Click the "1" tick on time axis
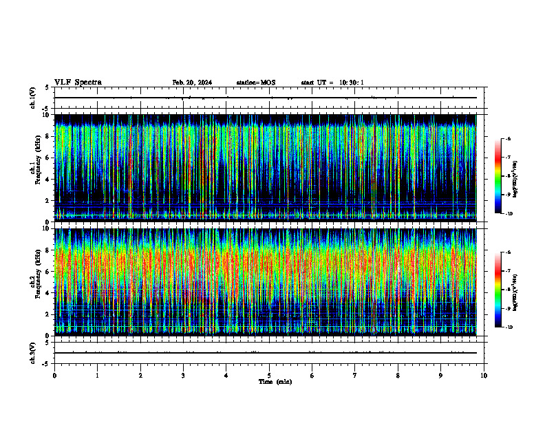This screenshot has height=421, width=545. point(97,376)
